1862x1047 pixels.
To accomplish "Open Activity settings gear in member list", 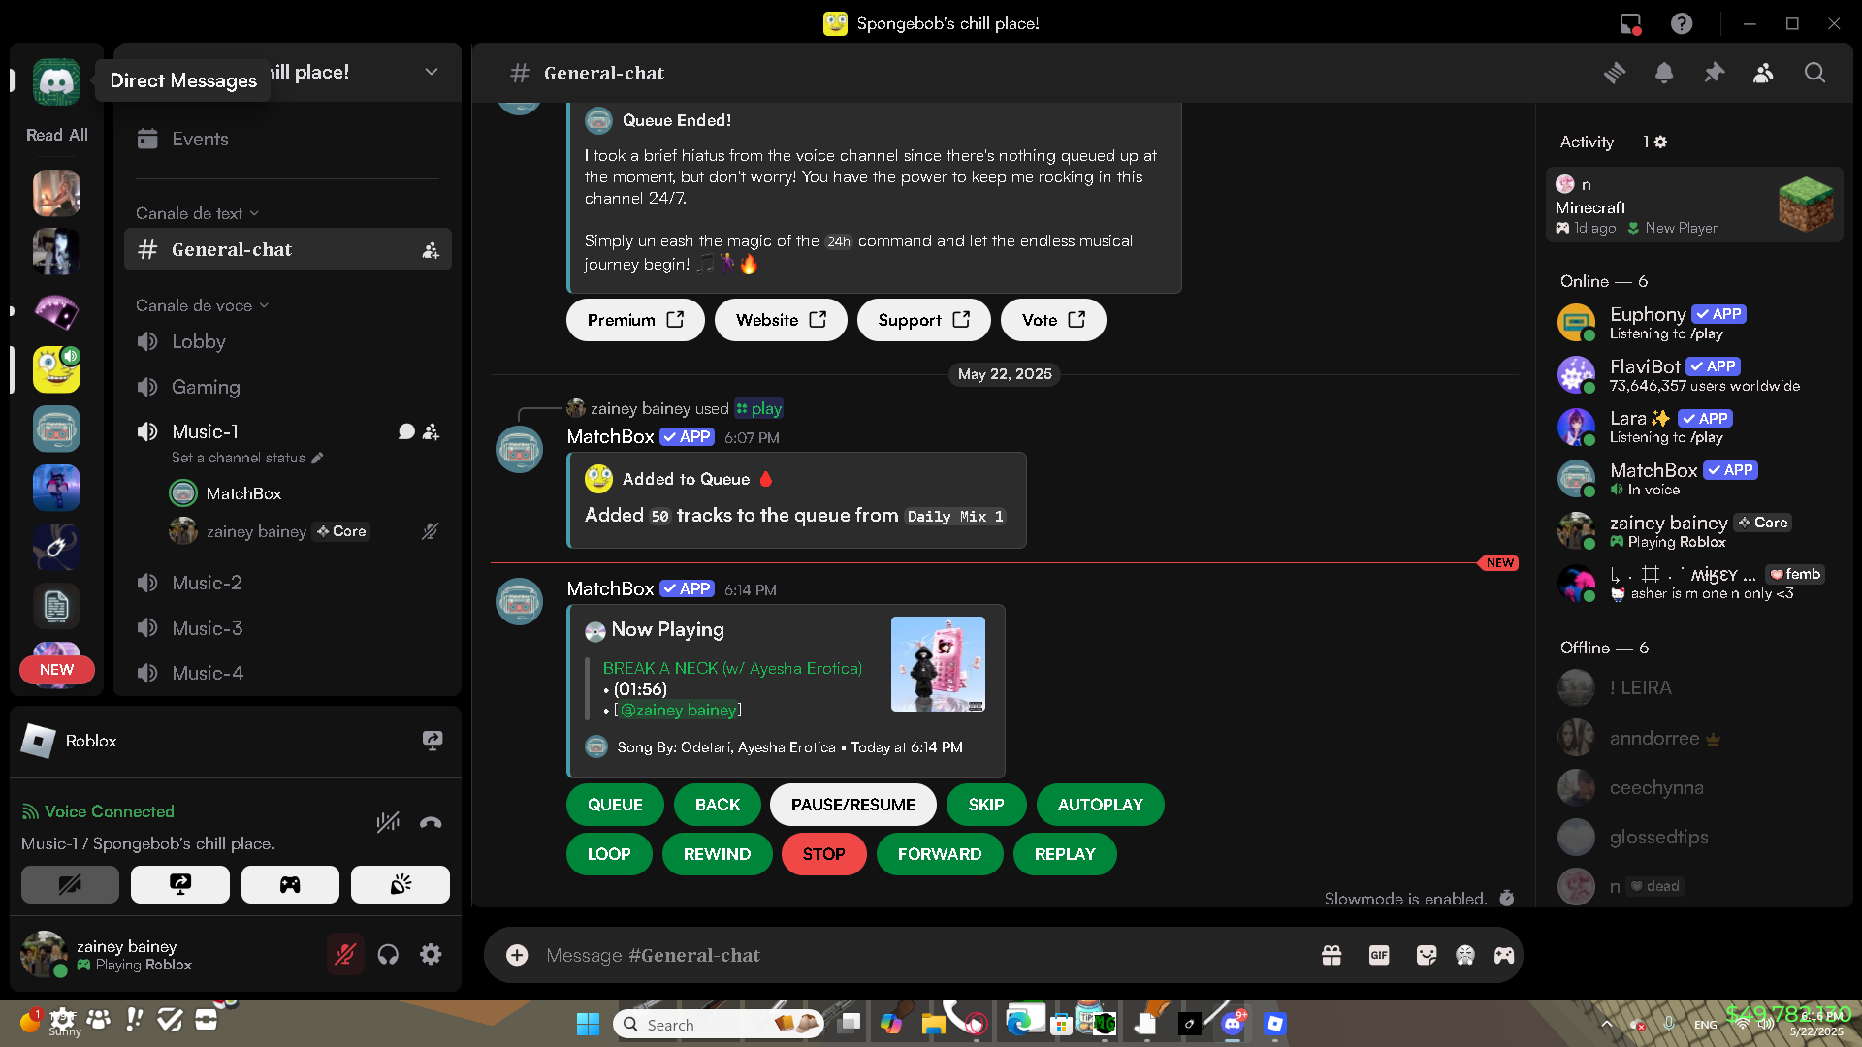I will pos(1660,142).
